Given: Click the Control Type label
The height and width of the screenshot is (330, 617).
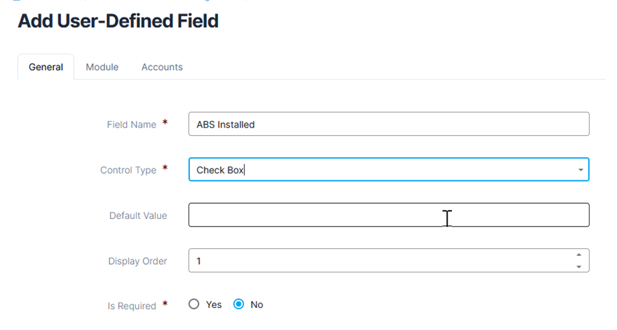Looking at the screenshot, I should [128, 170].
